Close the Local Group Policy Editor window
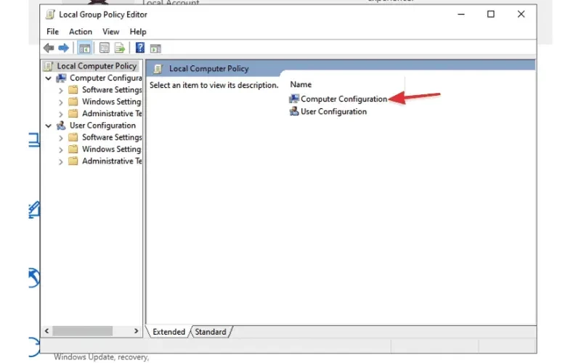The height and width of the screenshot is (363, 581). pyautogui.click(x=521, y=14)
